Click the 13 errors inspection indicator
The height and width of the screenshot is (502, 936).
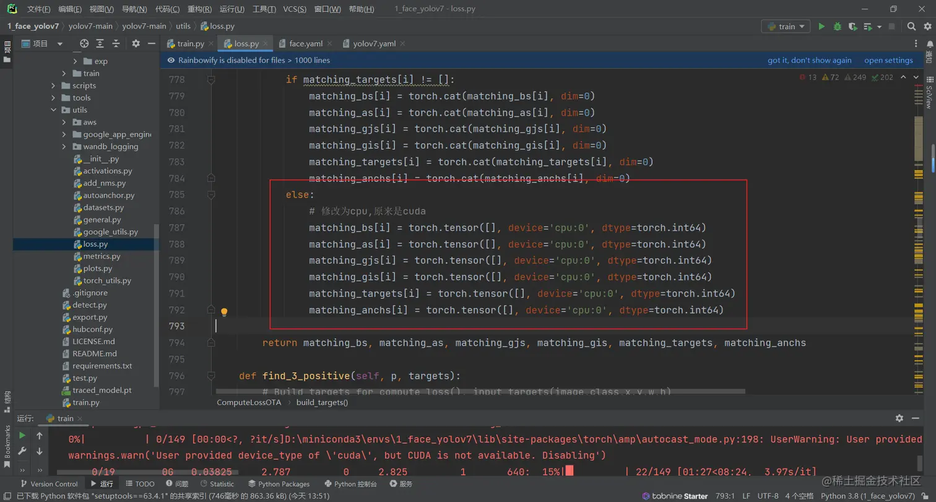pyautogui.click(x=808, y=77)
